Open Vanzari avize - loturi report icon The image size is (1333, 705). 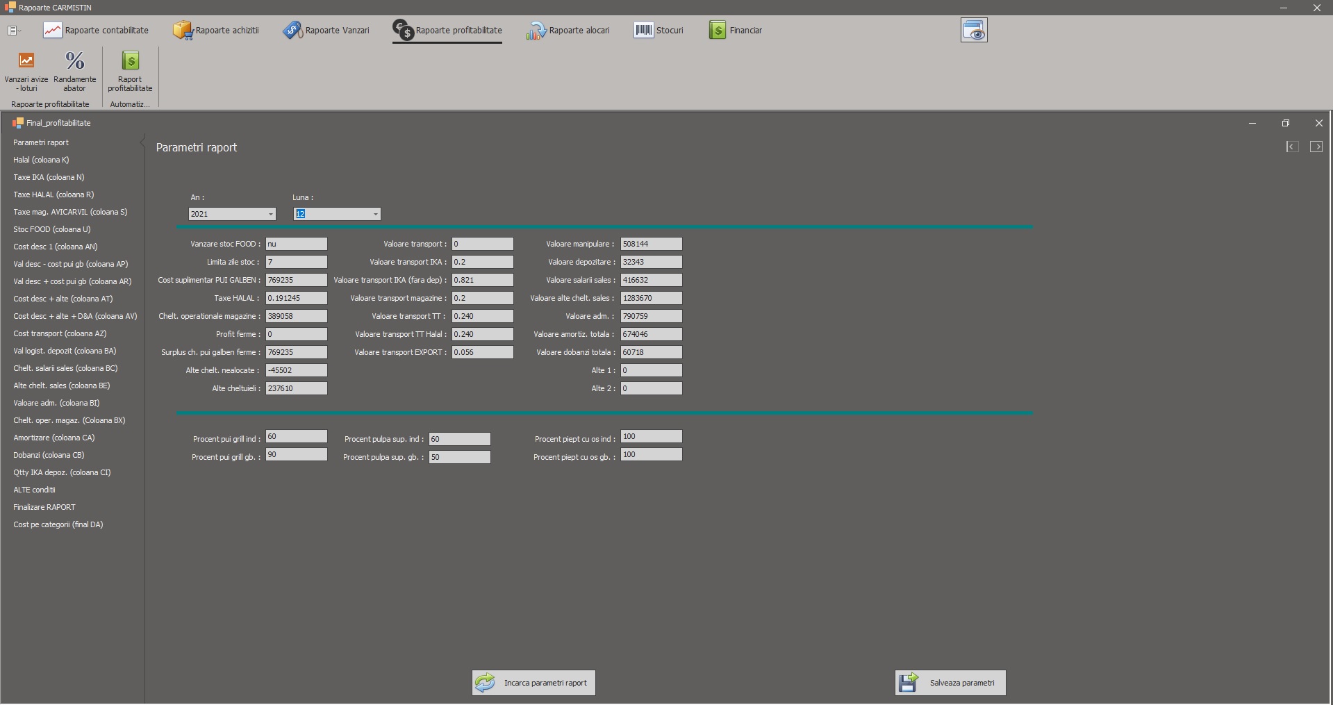(26, 61)
